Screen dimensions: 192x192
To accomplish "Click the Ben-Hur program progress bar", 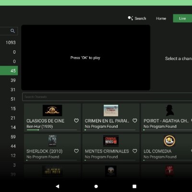I will (x=52, y=130).
